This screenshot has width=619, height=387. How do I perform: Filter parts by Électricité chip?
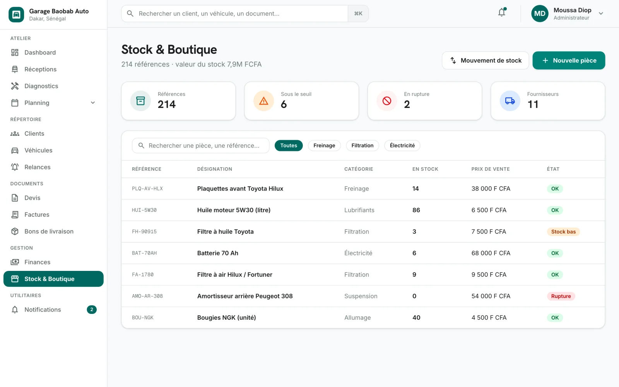point(402,146)
